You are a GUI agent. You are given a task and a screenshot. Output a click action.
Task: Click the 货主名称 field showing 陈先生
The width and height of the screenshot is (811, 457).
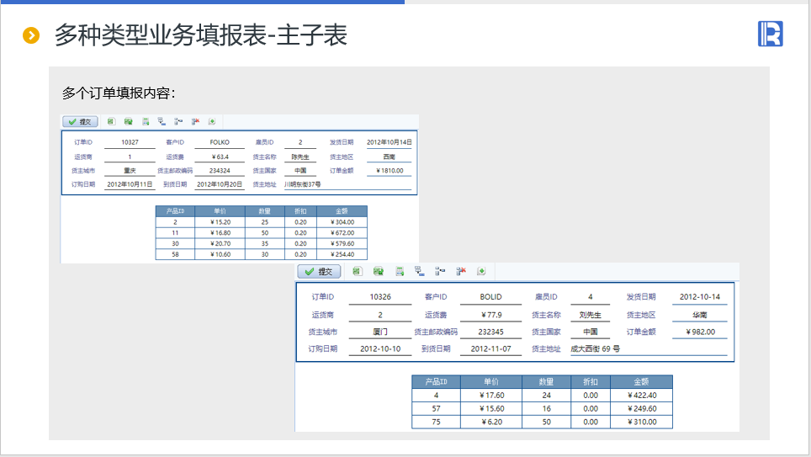point(300,157)
